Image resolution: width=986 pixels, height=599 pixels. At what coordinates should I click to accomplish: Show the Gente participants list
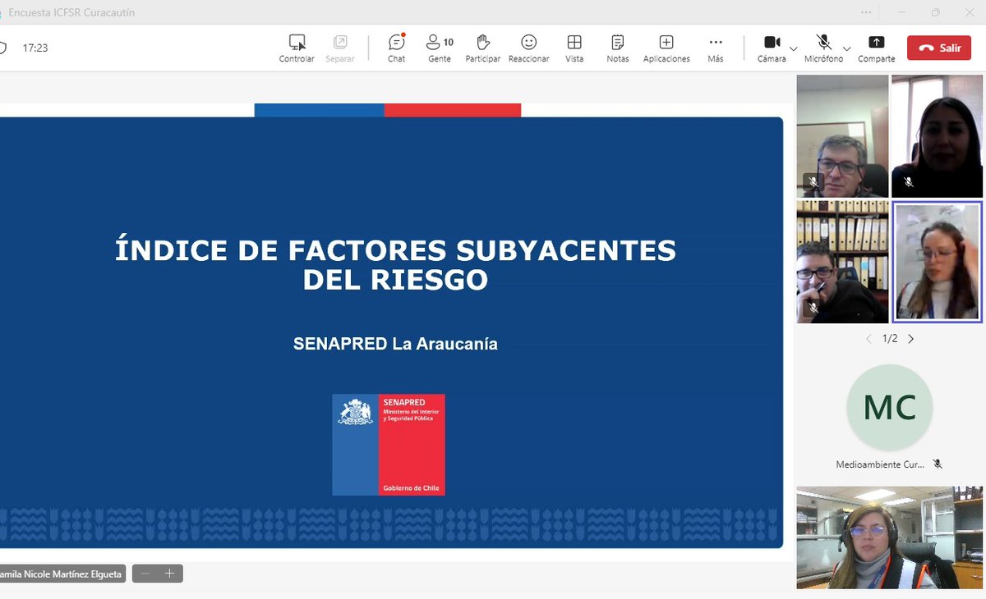coord(440,48)
